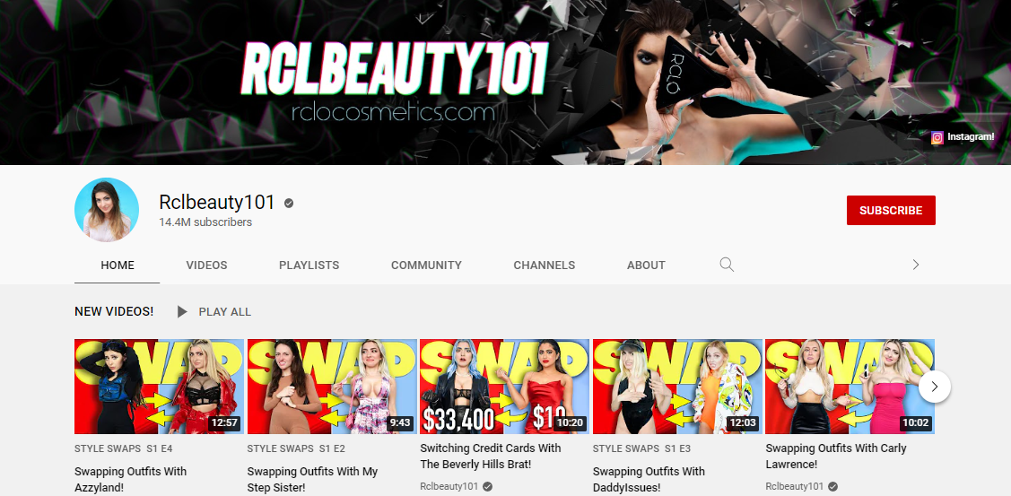Play the Carly Lawrence thumbnail (10:02)
Viewport: 1011px width, 496px height.
pyautogui.click(x=850, y=387)
